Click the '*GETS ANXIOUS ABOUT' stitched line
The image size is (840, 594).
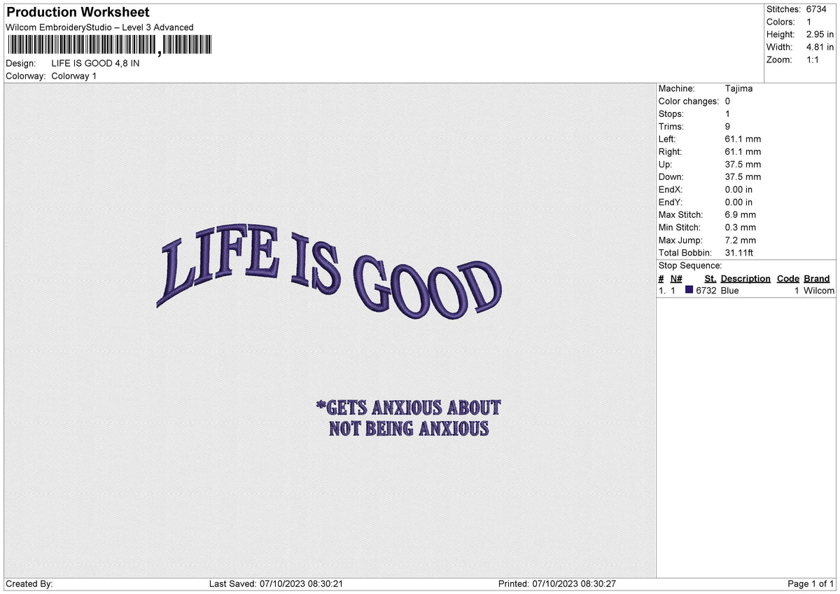(x=409, y=407)
